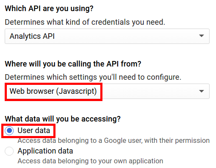The height and width of the screenshot is (168, 216).
Task: Click 'Where will you be calling the API from?' heading
Action: [x=73, y=64]
